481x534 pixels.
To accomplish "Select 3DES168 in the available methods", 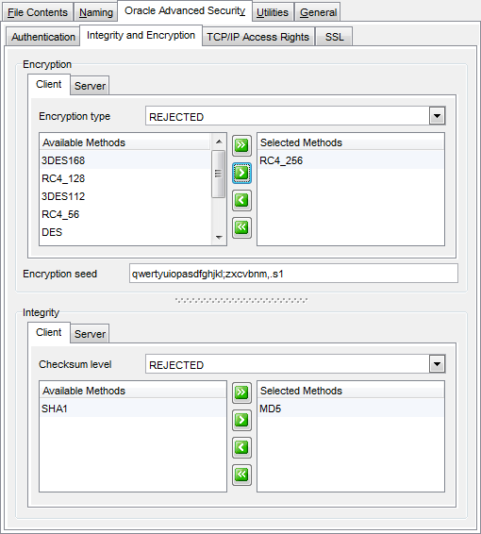I will [x=125, y=160].
